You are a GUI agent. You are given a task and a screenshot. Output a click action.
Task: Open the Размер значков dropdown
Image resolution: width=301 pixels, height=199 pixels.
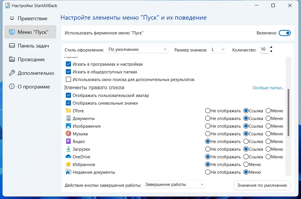tap(218, 49)
